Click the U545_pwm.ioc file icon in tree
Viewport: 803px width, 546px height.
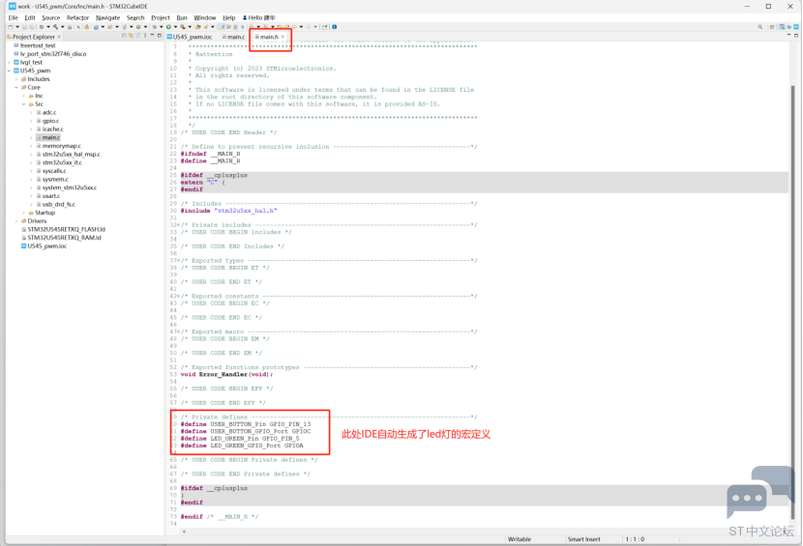click(23, 246)
